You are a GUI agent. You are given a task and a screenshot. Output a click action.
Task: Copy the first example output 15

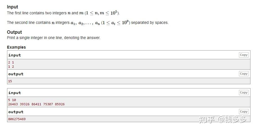(x=243, y=74)
